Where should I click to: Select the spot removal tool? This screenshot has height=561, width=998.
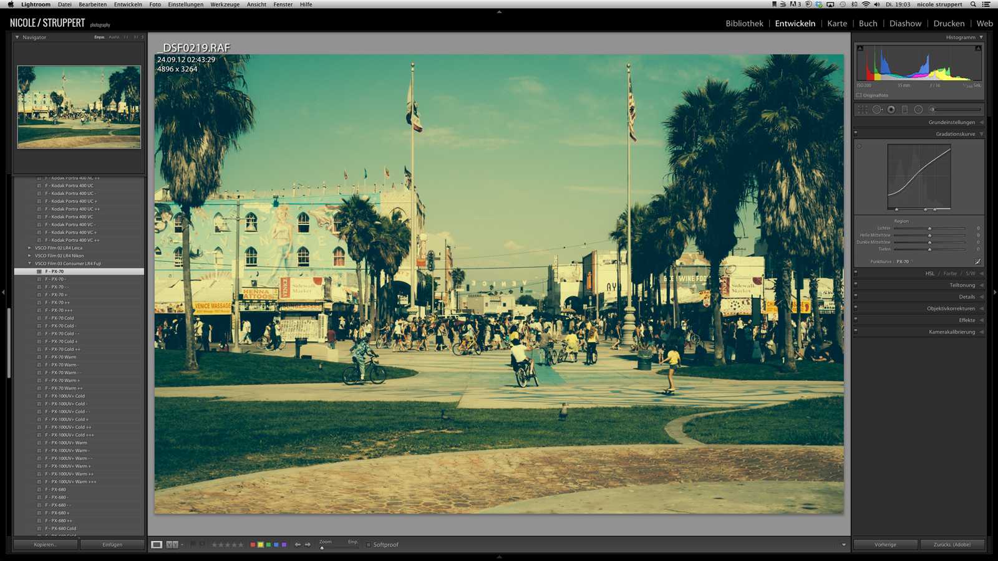coord(877,110)
